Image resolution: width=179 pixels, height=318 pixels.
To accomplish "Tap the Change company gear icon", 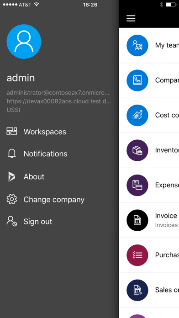I will tap(12, 199).
